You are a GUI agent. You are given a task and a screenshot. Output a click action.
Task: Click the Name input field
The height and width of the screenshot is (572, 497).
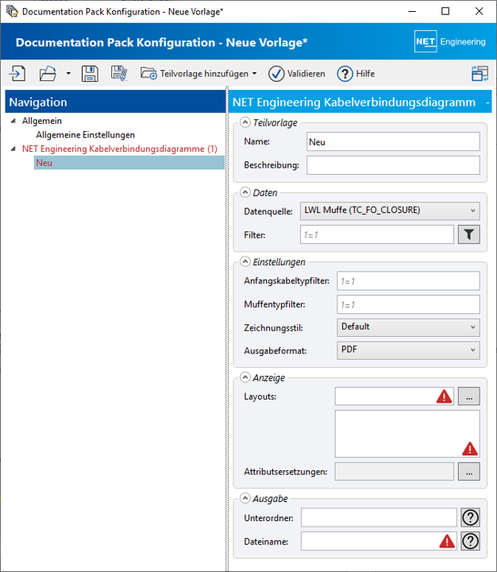tap(393, 141)
